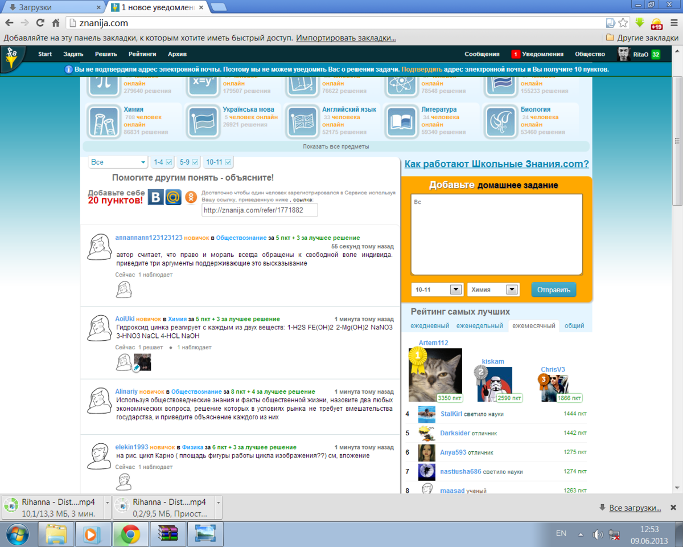683x547 pixels.
Task: Open the Химия subject dropdown in form
Action: point(493,289)
